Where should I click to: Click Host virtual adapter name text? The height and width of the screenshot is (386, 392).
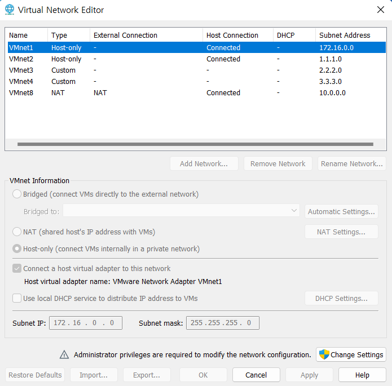pos(123,282)
